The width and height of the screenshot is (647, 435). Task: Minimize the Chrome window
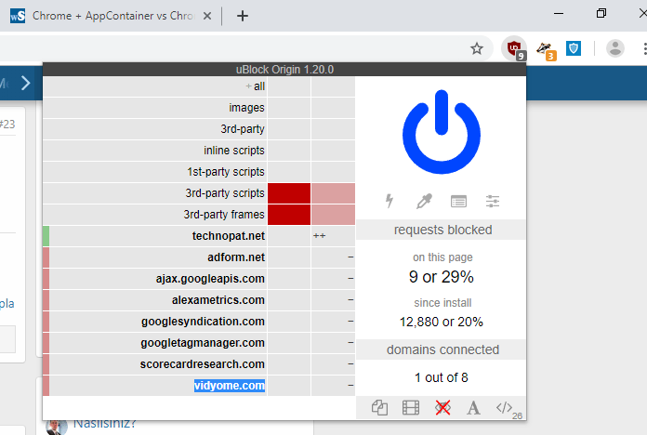click(x=559, y=14)
